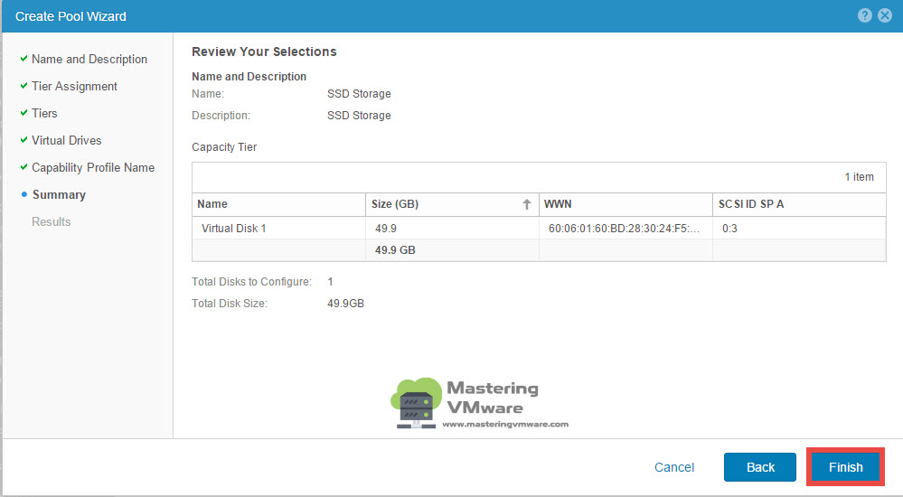Viewport: 903px width, 497px height.
Task: Click the Capacity Tier label
Action: click(224, 147)
